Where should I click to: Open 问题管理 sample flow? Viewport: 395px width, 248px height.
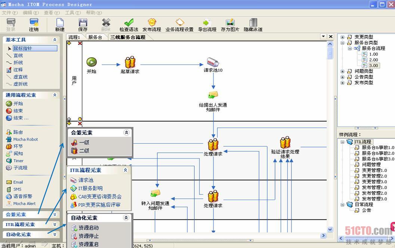[x=371, y=165]
